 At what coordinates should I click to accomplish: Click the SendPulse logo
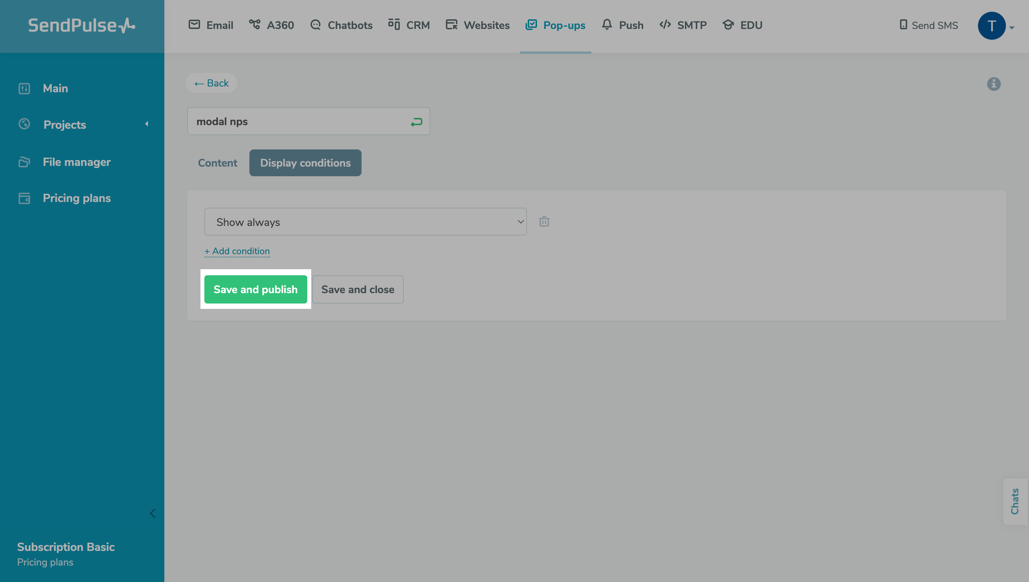[81, 26]
